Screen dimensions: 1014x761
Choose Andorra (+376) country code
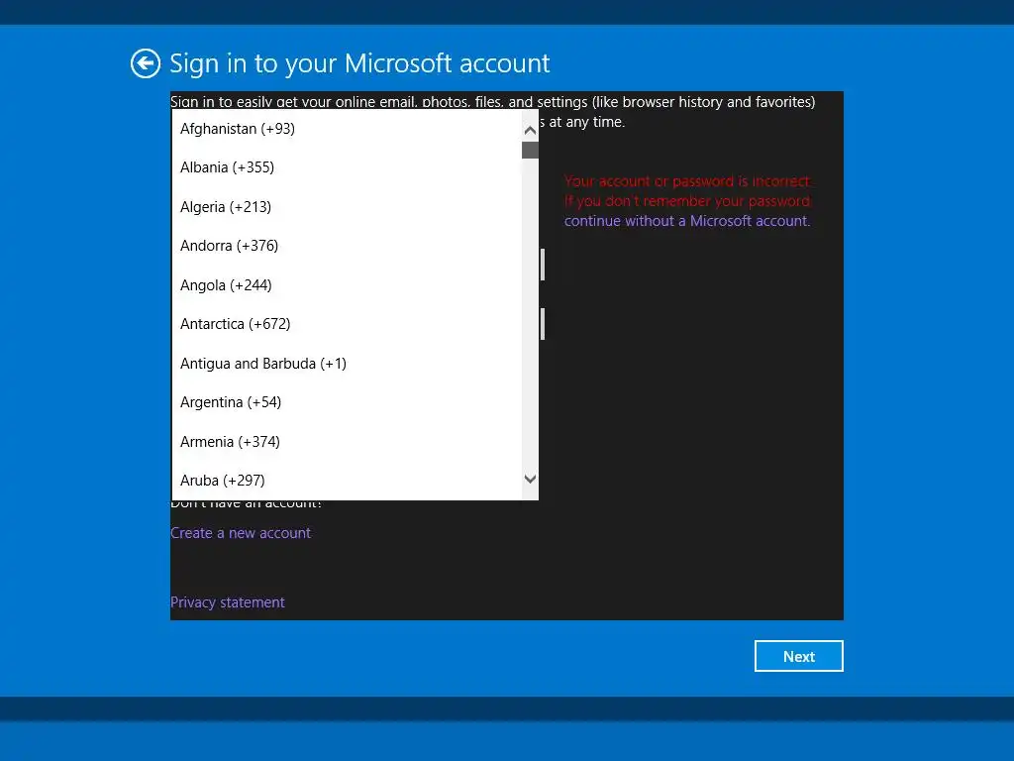[x=347, y=246]
